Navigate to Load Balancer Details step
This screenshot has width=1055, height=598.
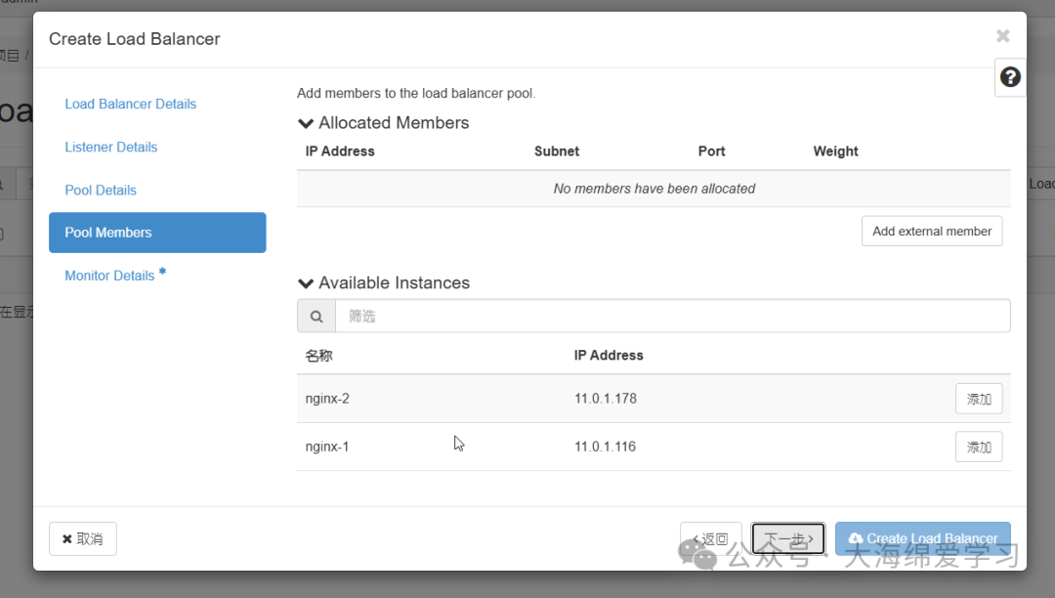click(x=130, y=104)
